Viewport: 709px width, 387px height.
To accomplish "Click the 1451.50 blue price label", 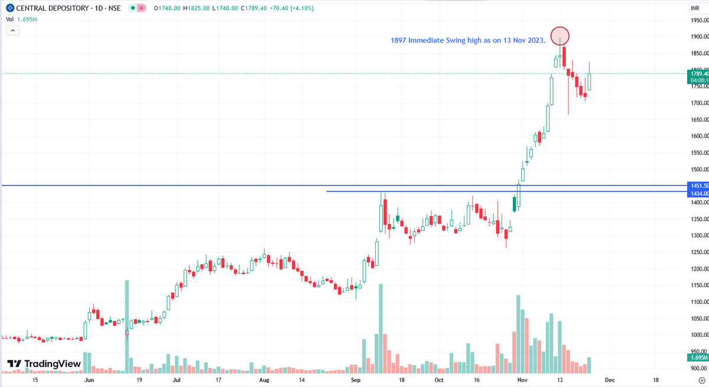I will click(698, 186).
